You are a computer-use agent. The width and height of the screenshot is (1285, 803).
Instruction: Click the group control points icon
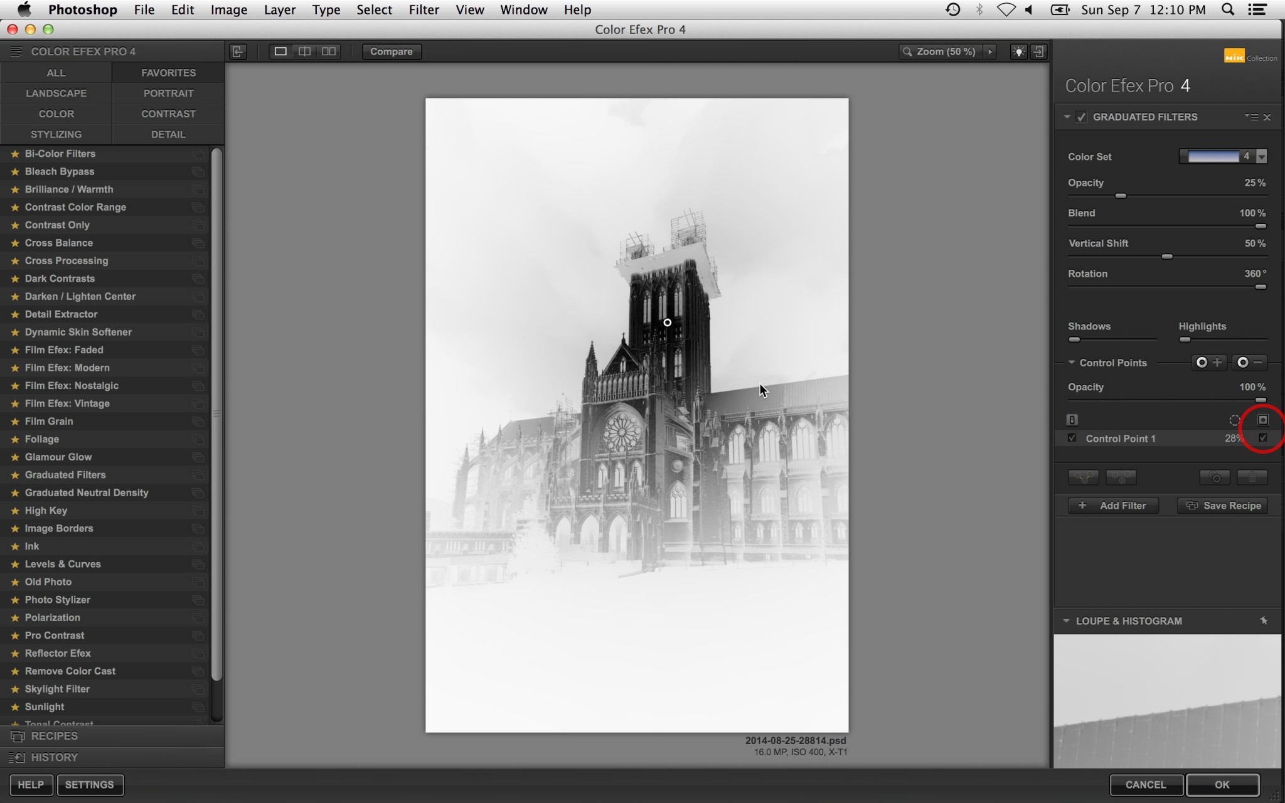tap(1084, 477)
